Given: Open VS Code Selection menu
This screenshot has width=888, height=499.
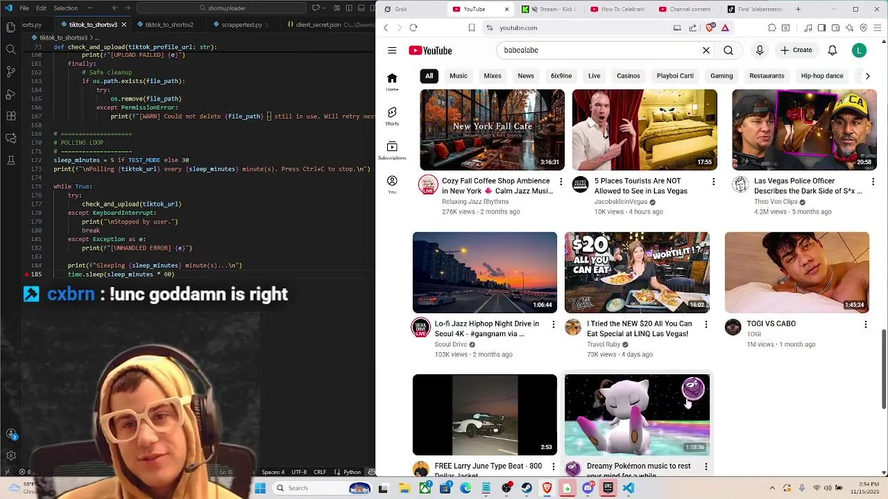Looking at the screenshot, I should pyautogui.click(x=65, y=8).
